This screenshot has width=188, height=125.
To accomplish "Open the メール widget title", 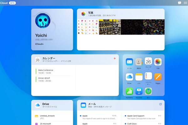I will click(92, 104).
